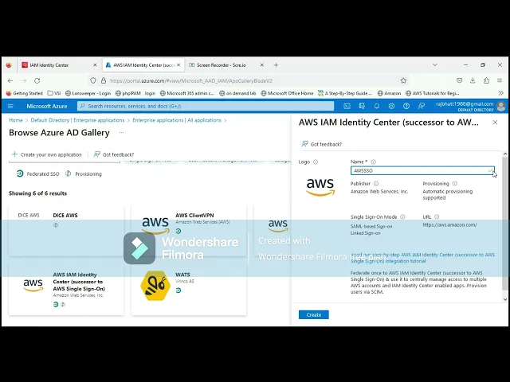Click the details pane scrollbar down arrow
Image resolution: width=510 pixels, height=382 pixels.
coord(505,299)
